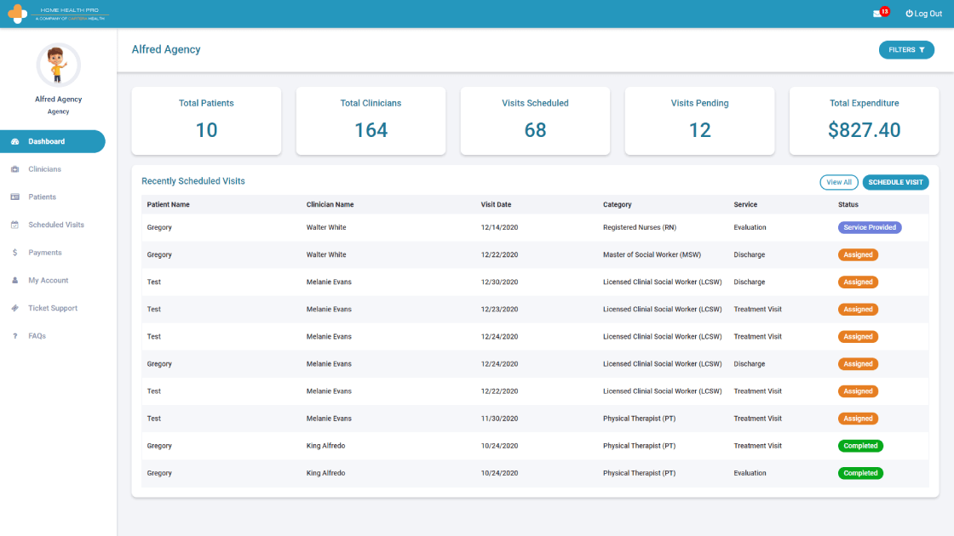The height and width of the screenshot is (536, 954).
Task: Navigate to the Scheduled Visits menu entry
Action: [x=55, y=224]
